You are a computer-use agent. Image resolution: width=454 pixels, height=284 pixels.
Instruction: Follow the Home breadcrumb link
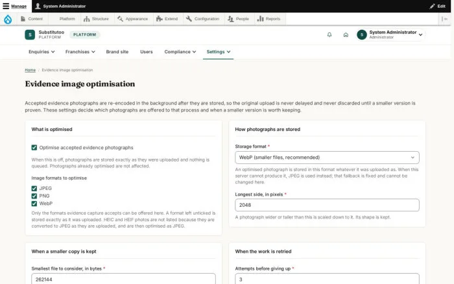[30, 70]
